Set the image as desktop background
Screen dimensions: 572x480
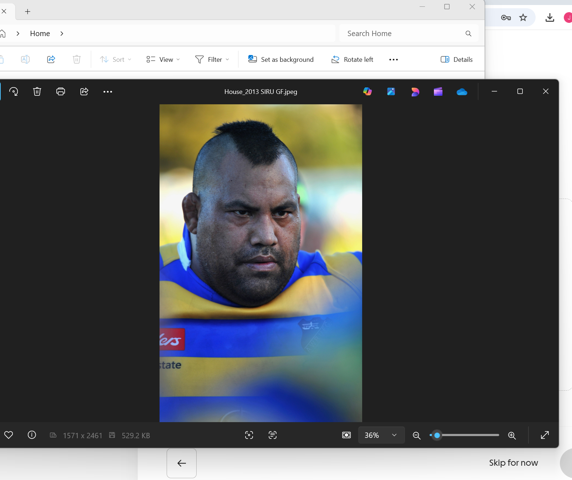[281, 59]
